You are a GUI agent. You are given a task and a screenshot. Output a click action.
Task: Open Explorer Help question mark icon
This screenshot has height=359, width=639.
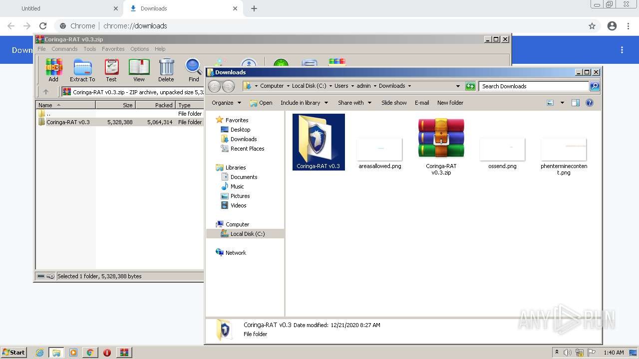click(x=590, y=103)
